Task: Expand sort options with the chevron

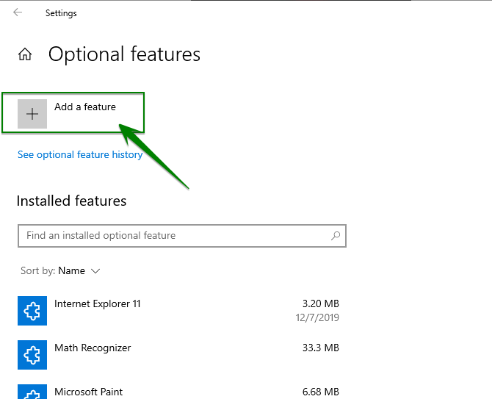Action: (95, 271)
